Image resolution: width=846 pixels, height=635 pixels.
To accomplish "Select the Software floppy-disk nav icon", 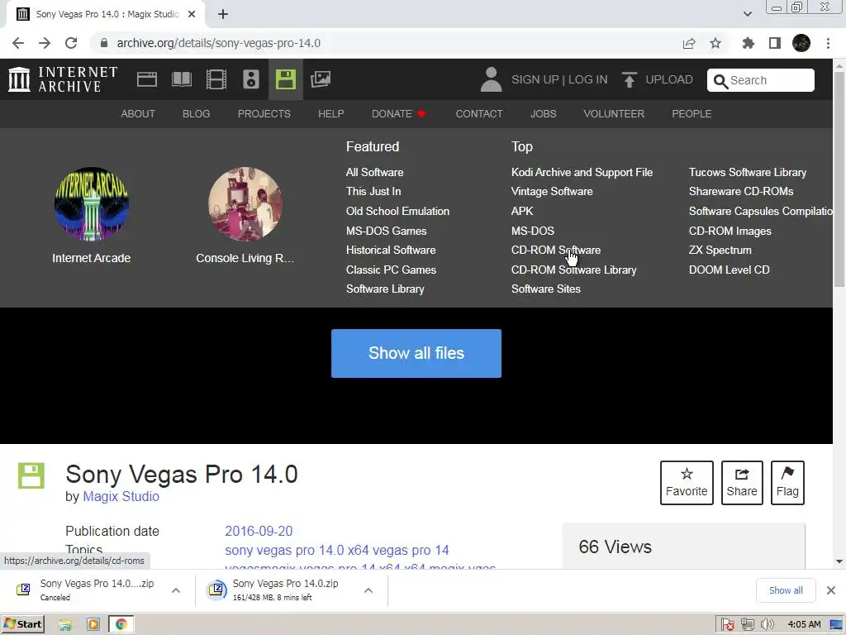I will coord(285,79).
